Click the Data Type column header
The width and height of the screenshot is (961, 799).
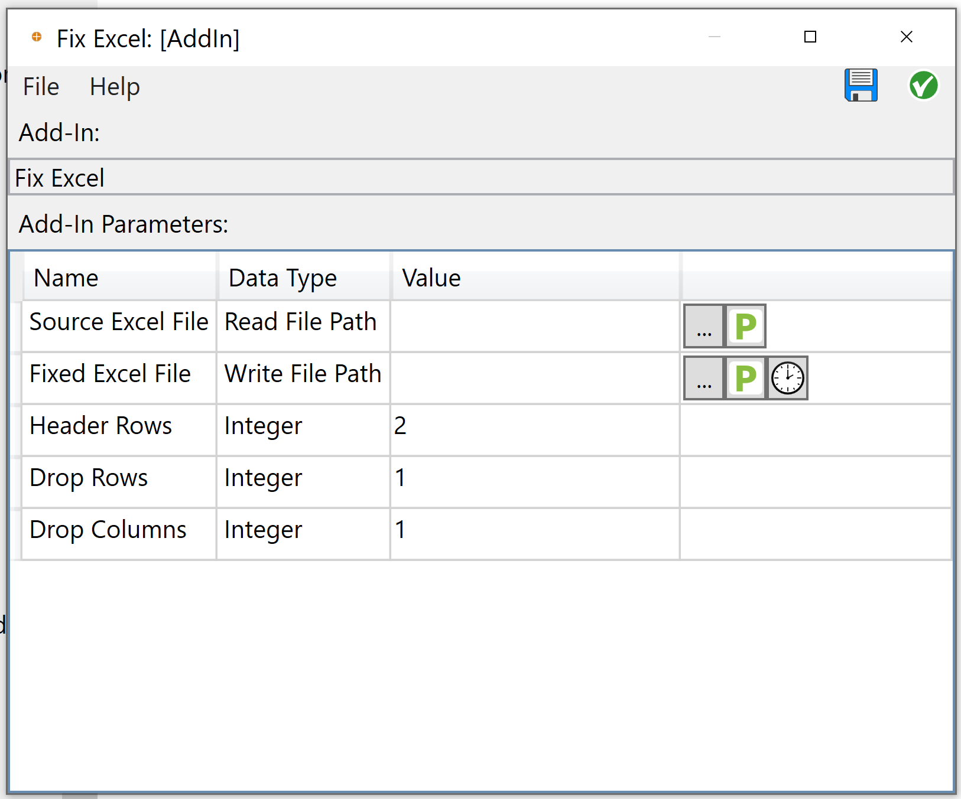(x=282, y=278)
